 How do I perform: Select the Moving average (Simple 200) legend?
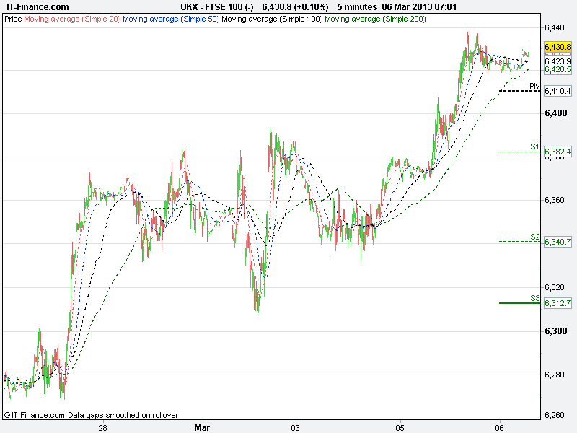click(375, 19)
